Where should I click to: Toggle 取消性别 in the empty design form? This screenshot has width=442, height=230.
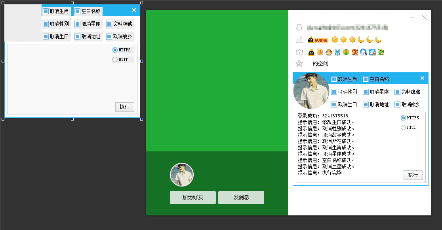pyautogui.click(x=56, y=24)
